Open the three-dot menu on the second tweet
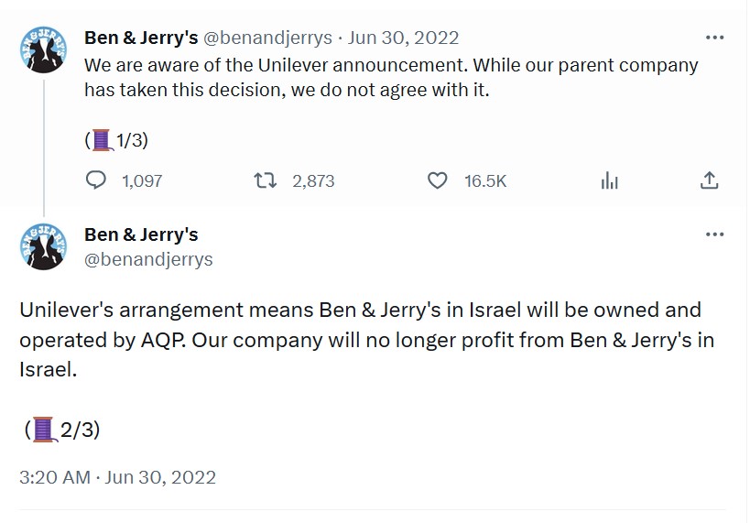Screen dimensions: 750x523 point(714,234)
